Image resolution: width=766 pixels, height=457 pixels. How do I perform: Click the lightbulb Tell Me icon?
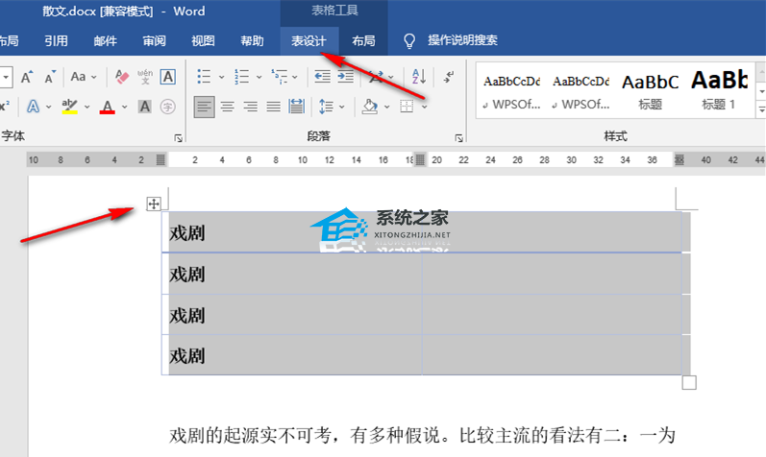[x=409, y=40]
